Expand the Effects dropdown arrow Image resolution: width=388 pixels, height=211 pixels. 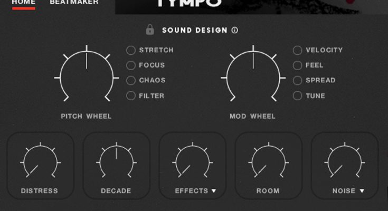pos(214,191)
